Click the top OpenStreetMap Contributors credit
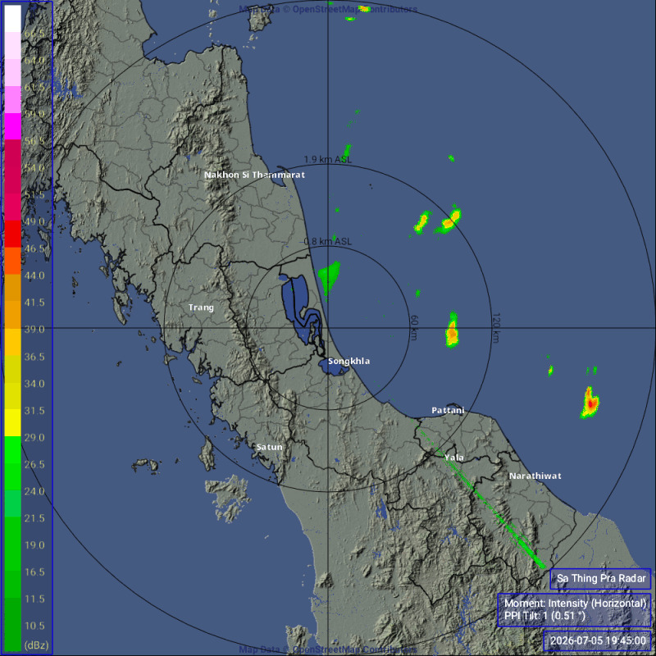 (x=328, y=9)
